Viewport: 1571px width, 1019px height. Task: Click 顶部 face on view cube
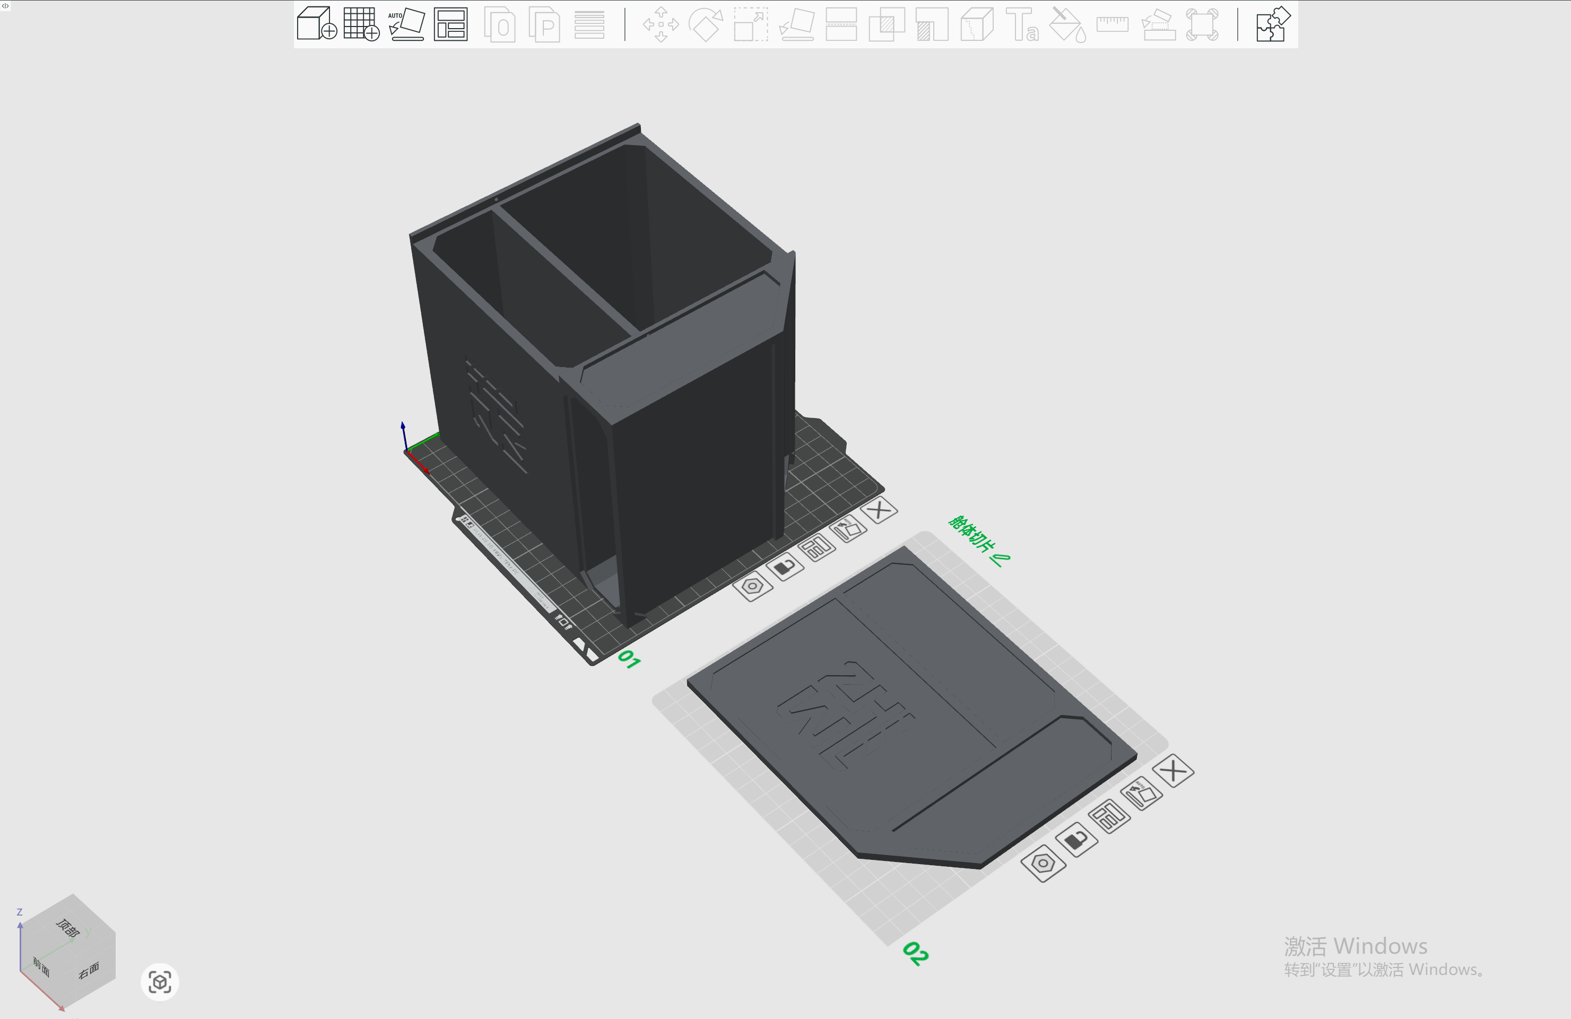[68, 927]
